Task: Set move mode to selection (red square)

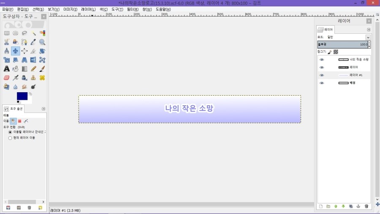Action: pos(19,121)
